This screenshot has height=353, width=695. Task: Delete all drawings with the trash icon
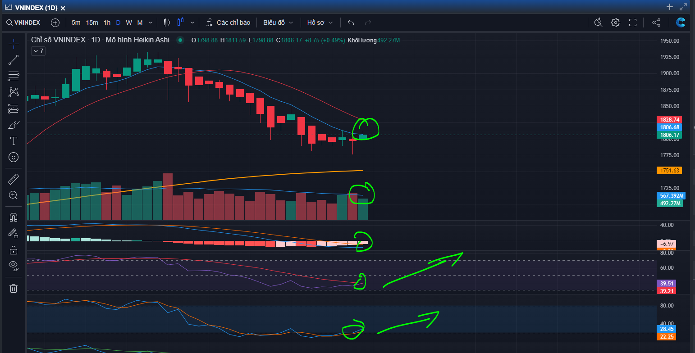click(x=14, y=288)
